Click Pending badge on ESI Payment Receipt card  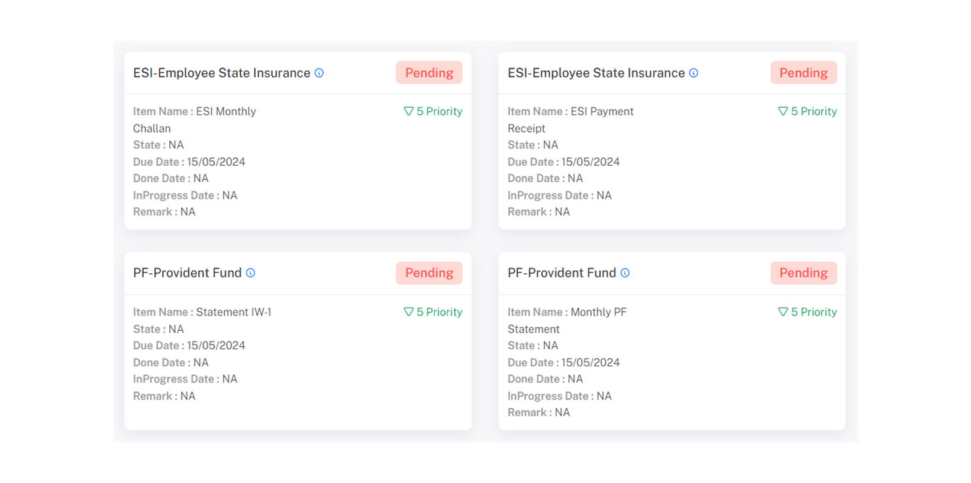pyautogui.click(x=803, y=73)
